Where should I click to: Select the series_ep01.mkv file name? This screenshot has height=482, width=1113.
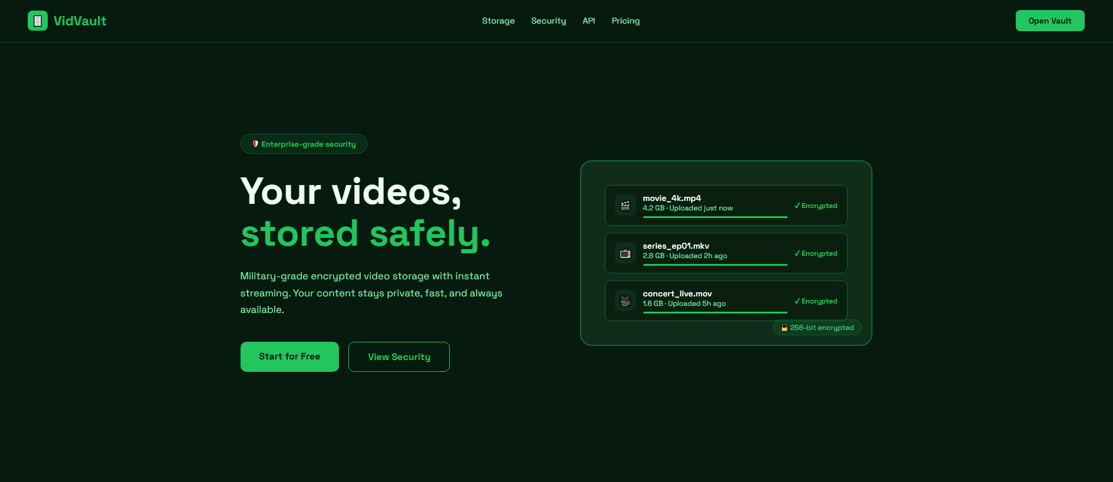(676, 246)
